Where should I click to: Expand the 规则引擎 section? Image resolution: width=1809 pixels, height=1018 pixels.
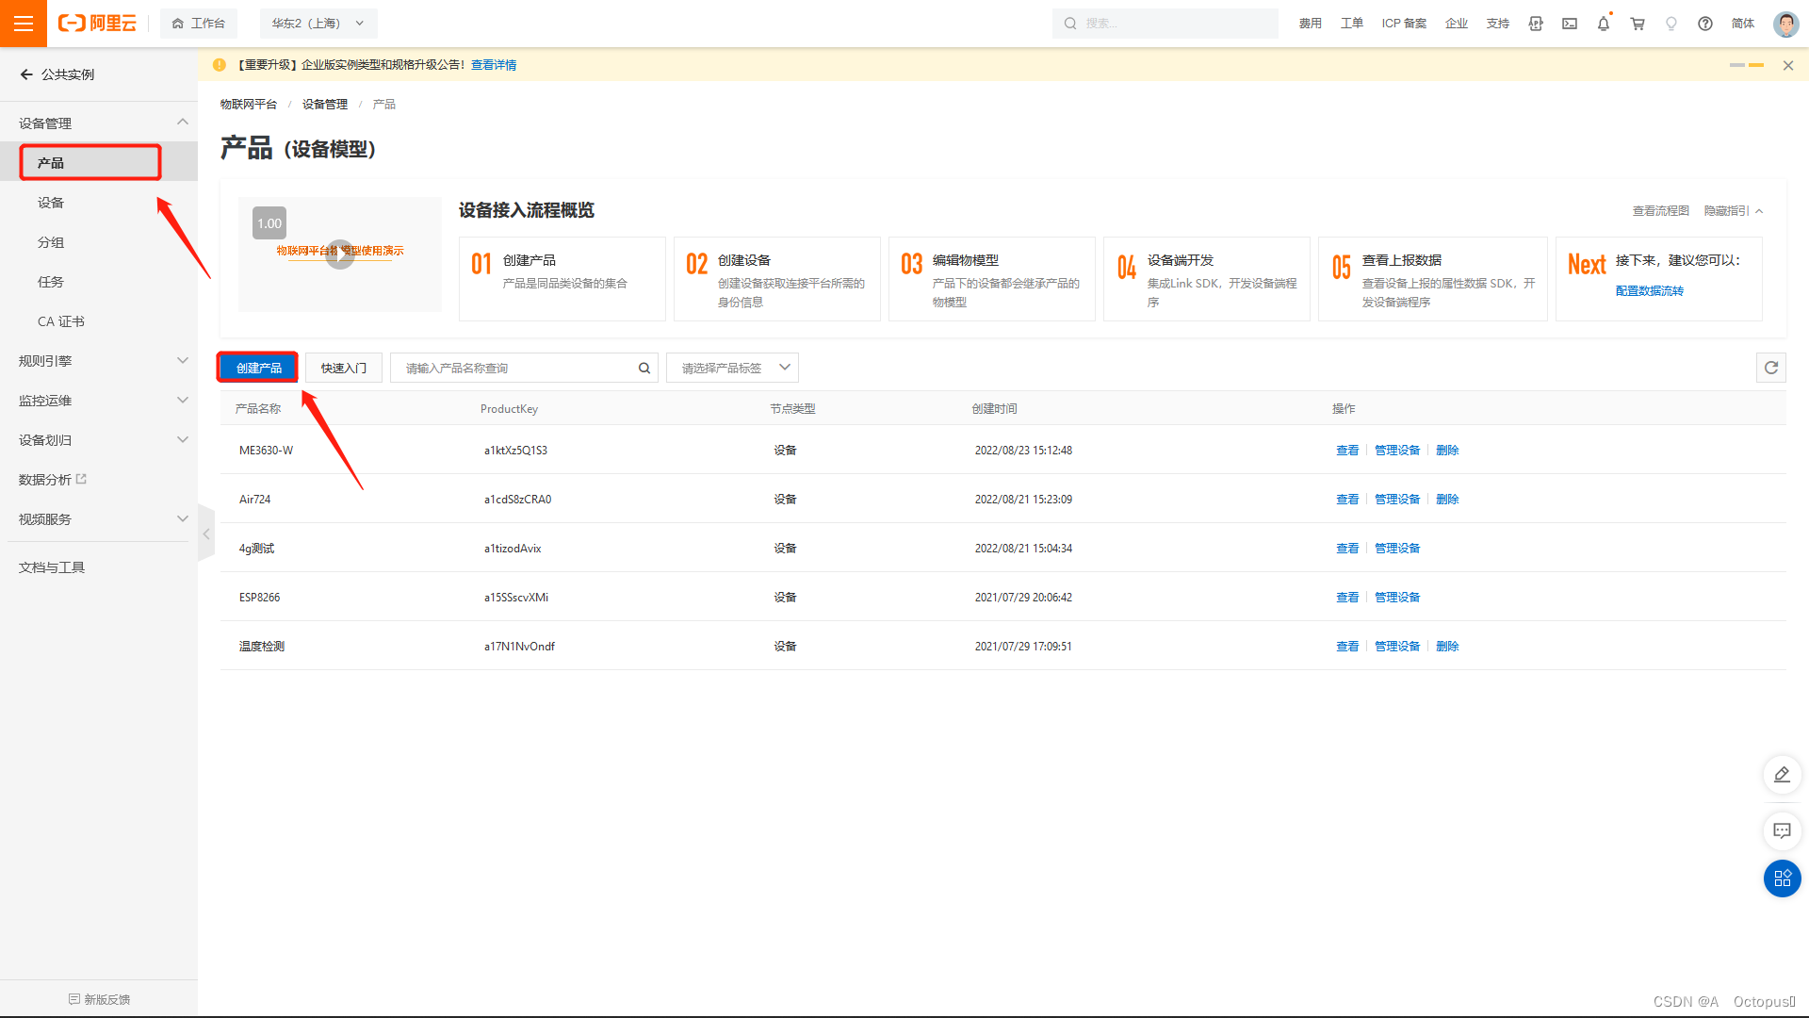click(x=183, y=360)
